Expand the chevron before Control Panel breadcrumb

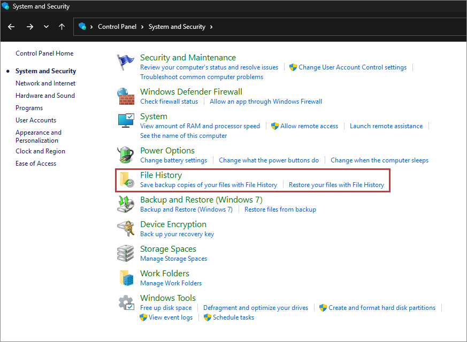(x=91, y=27)
